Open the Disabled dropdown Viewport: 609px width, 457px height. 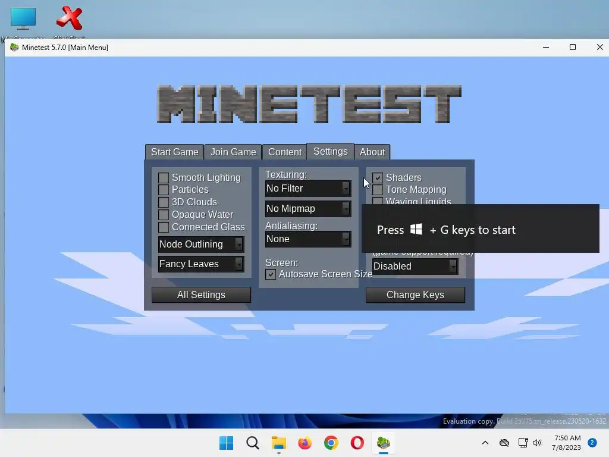(415, 266)
